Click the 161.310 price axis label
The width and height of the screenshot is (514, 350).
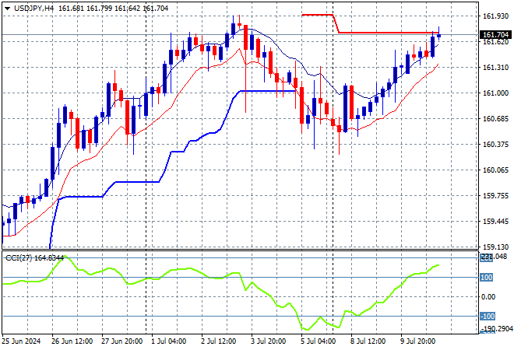495,68
